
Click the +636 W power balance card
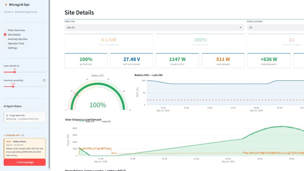269,61
